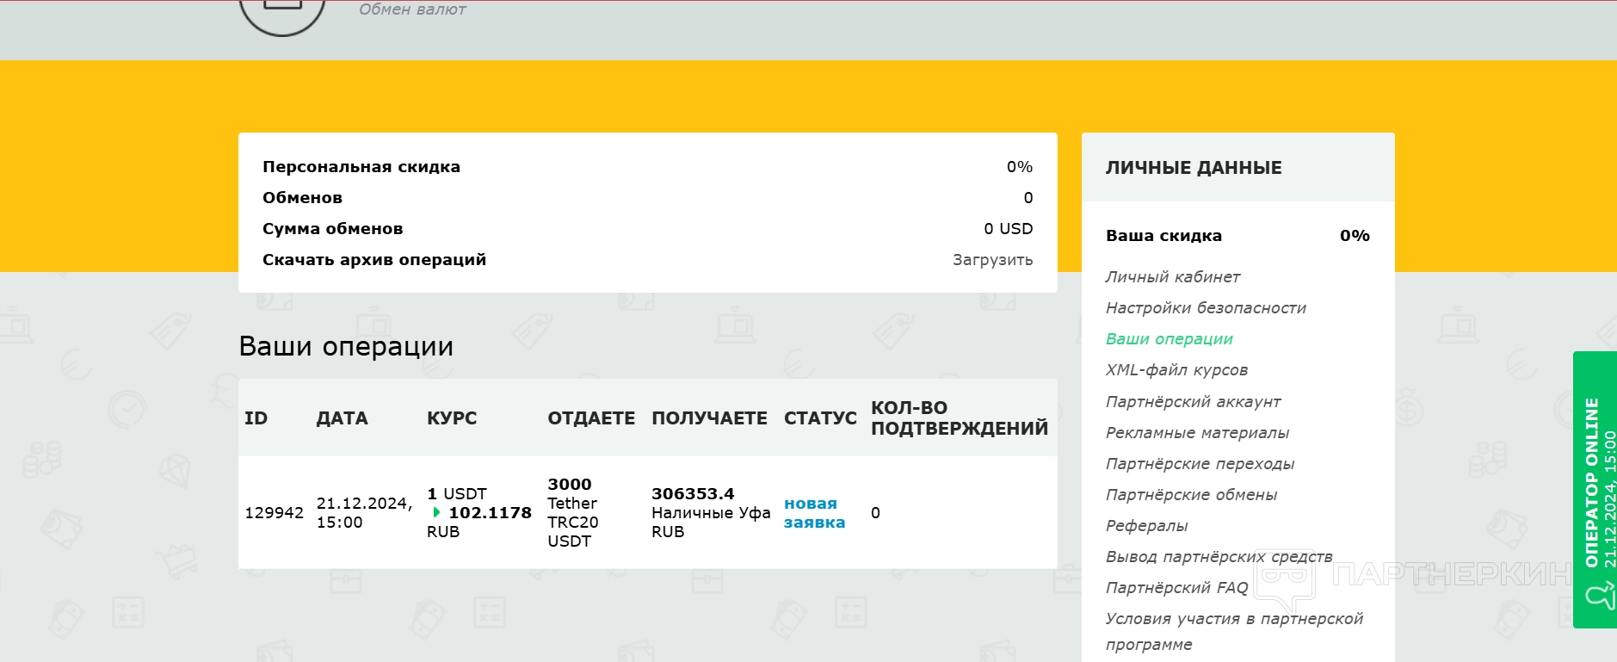Select "Ваши операции" in the sidebar menu
Image resolution: width=1617 pixels, height=662 pixels.
(1169, 339)
